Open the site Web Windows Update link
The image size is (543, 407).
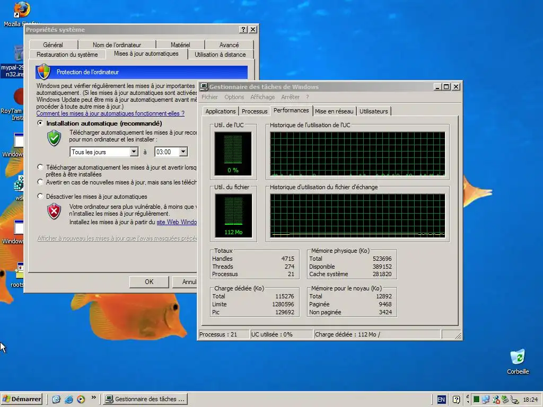click(177, 222)
